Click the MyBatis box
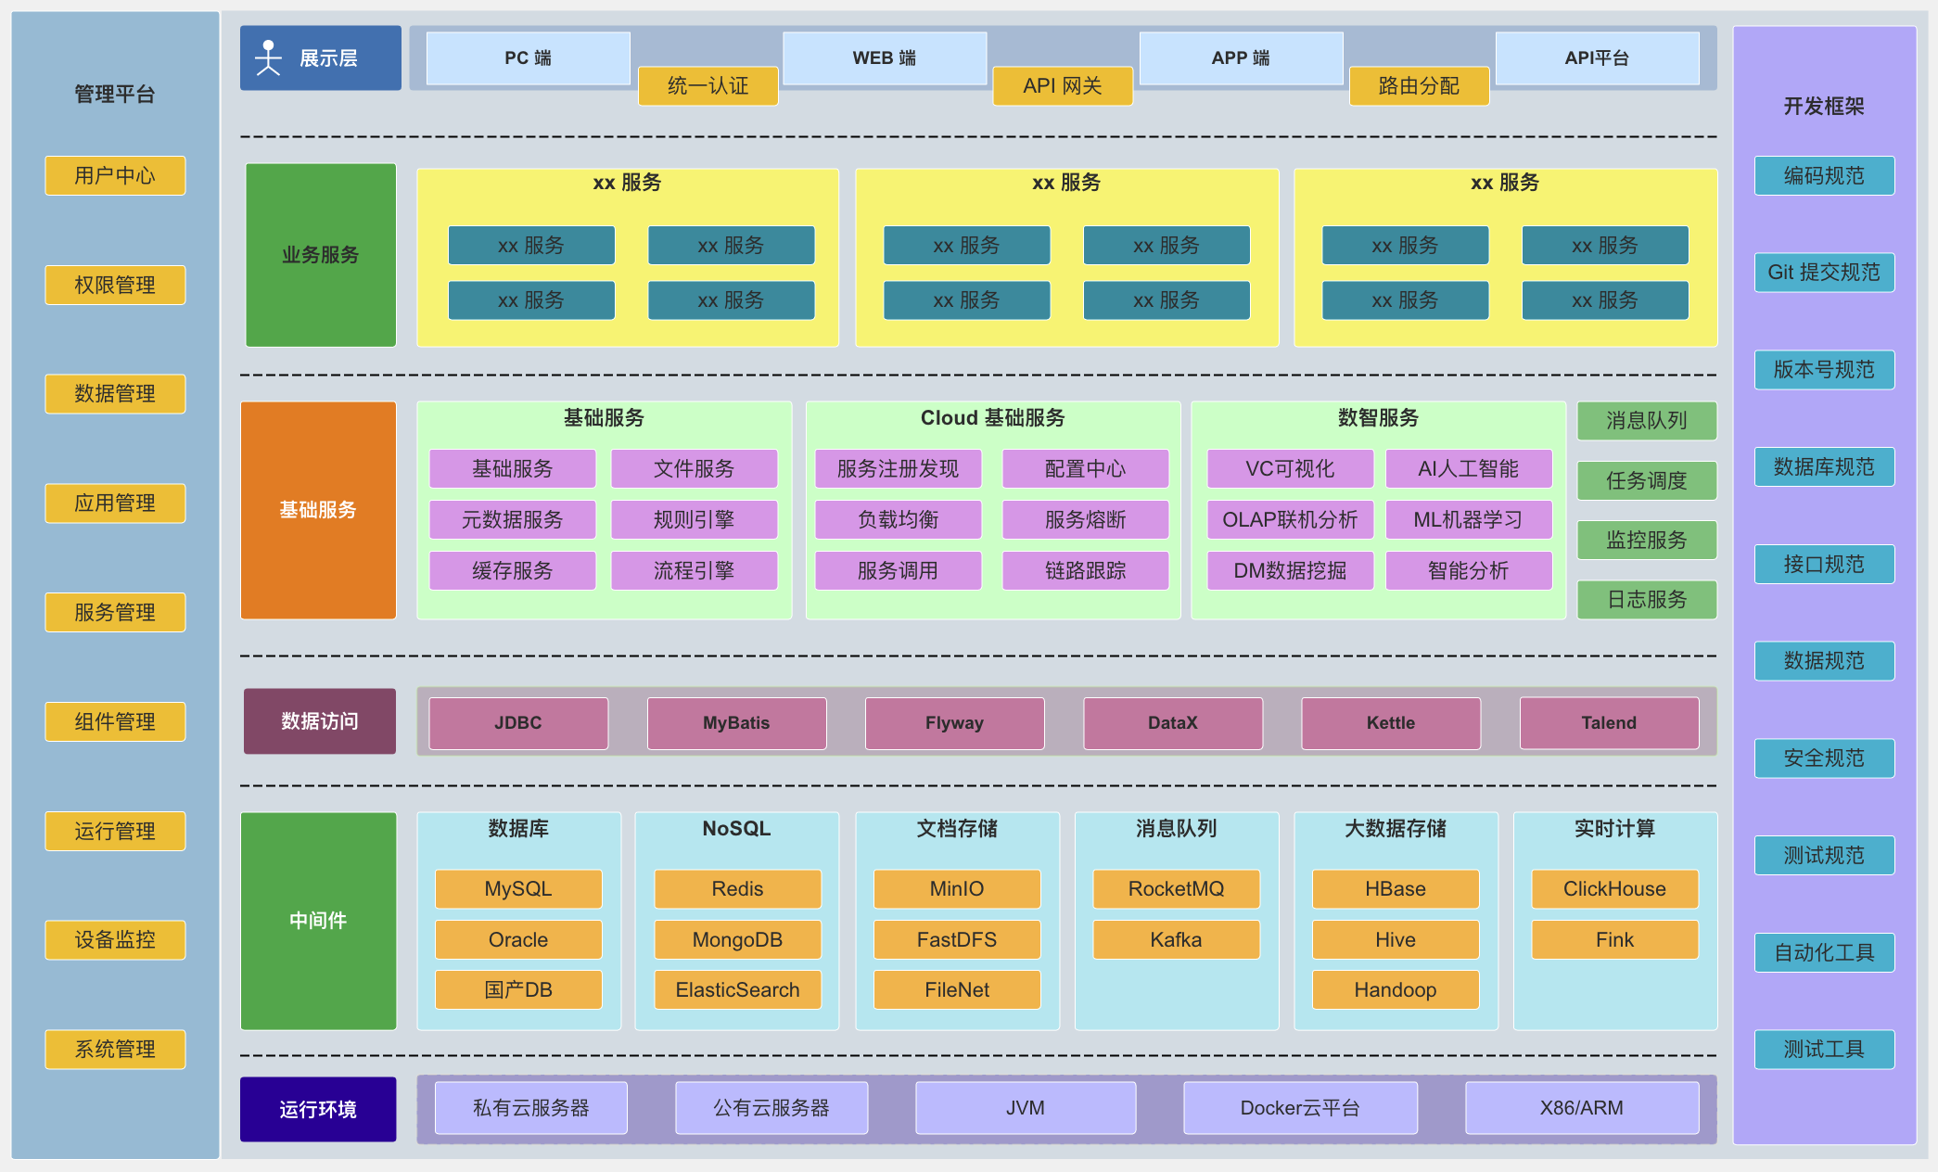Screen dimensions: 1938x1172 pyautogui.click(x=737, y=723)
